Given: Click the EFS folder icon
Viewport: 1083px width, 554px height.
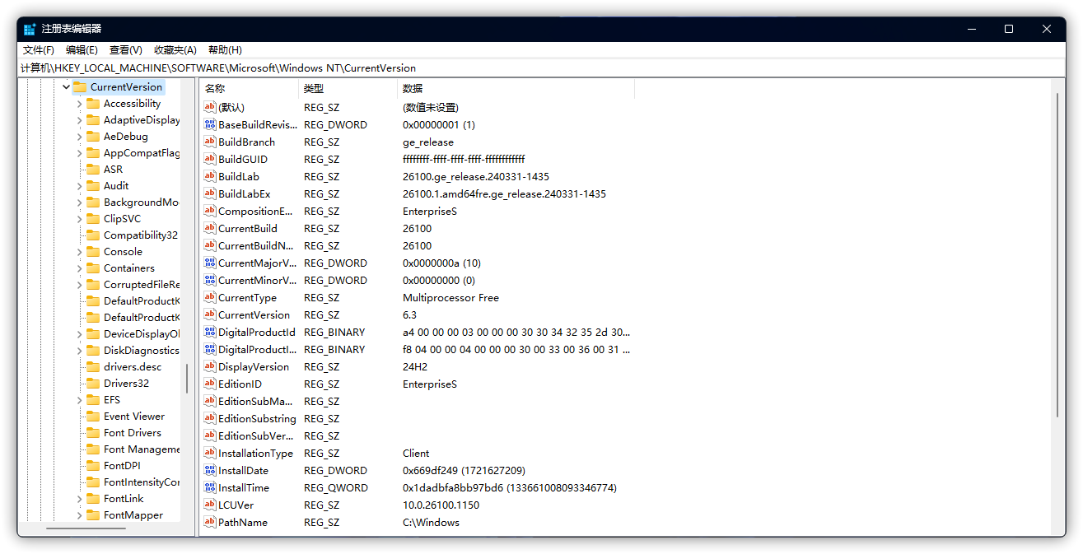Looking at the screenshot, I should pyautogui.click(x=93, y=399).
